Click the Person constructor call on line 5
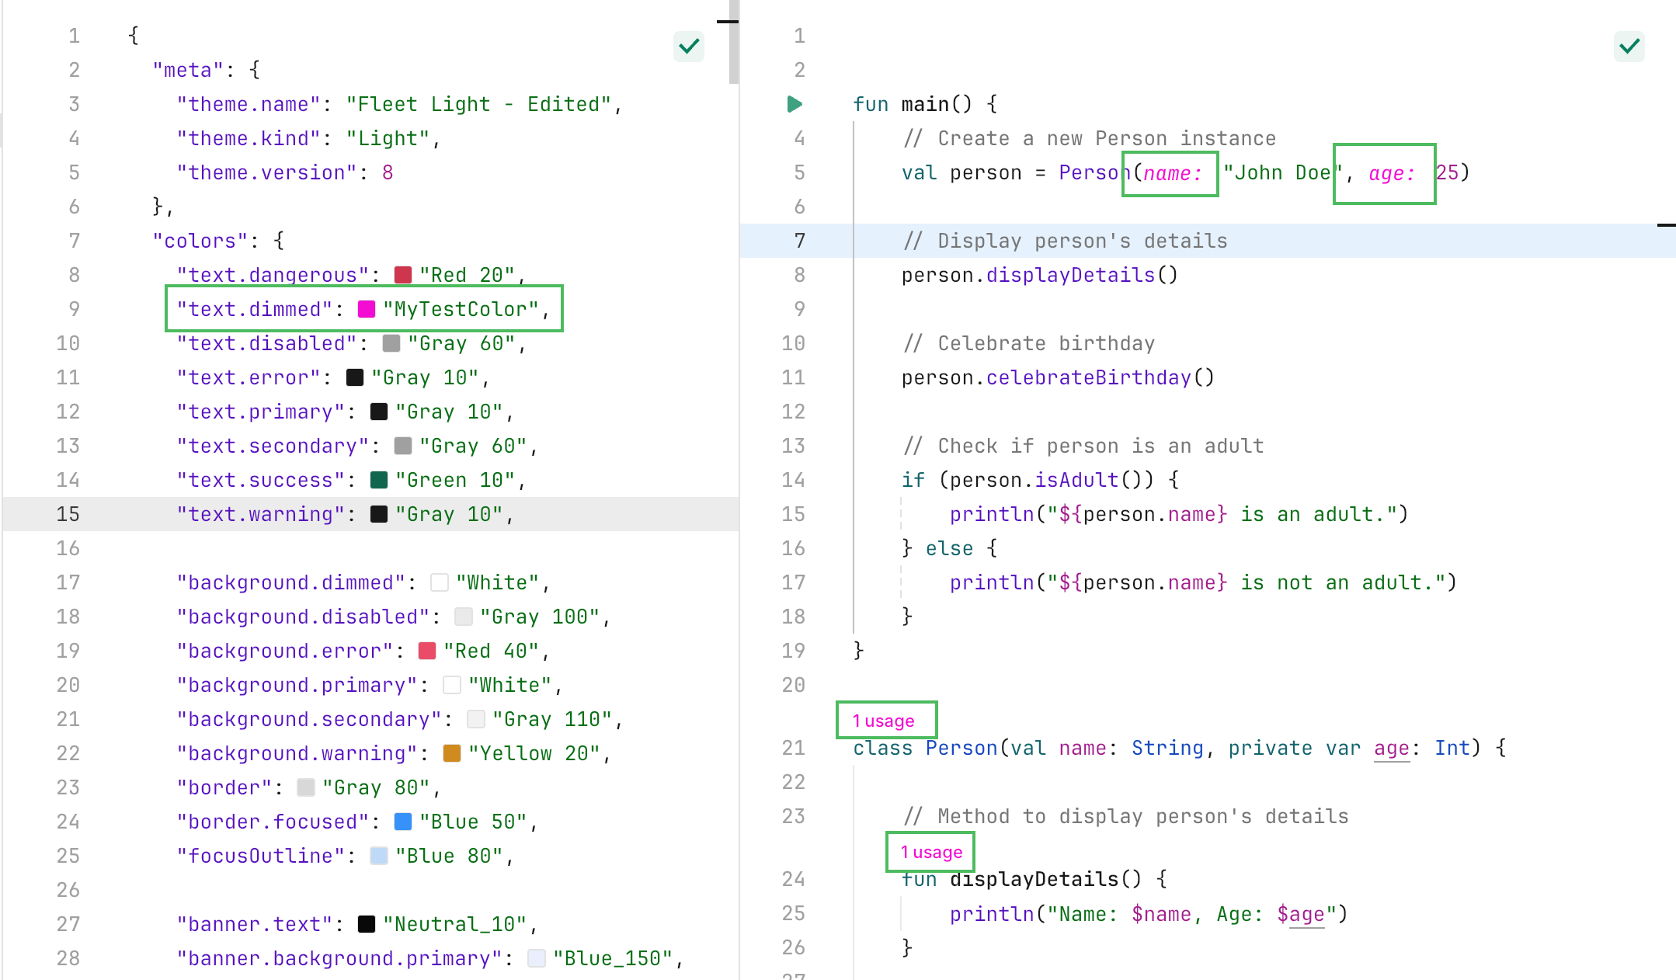Screen dimensions: 1676x980 1094,172
